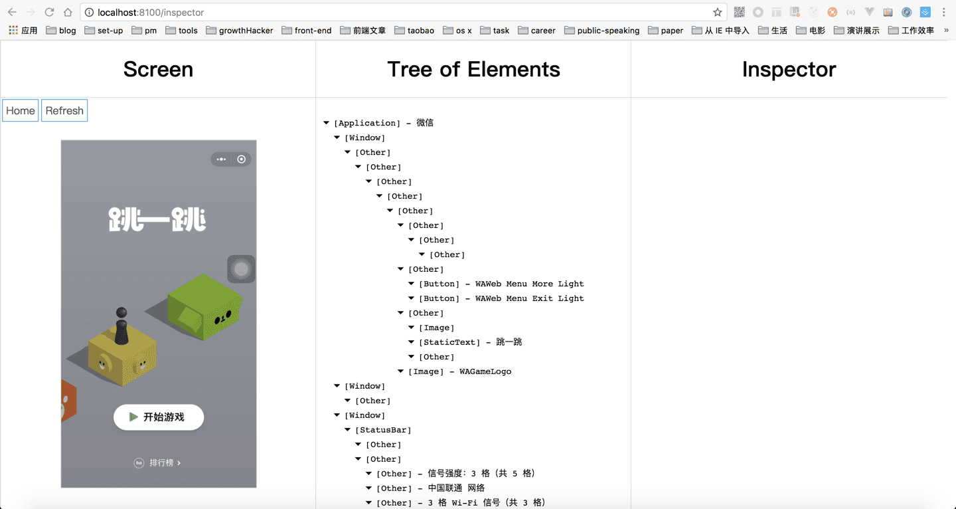Bookmark this page with the star icon
This screenshot has height=509, width=956.
click(x=717, y=12)
